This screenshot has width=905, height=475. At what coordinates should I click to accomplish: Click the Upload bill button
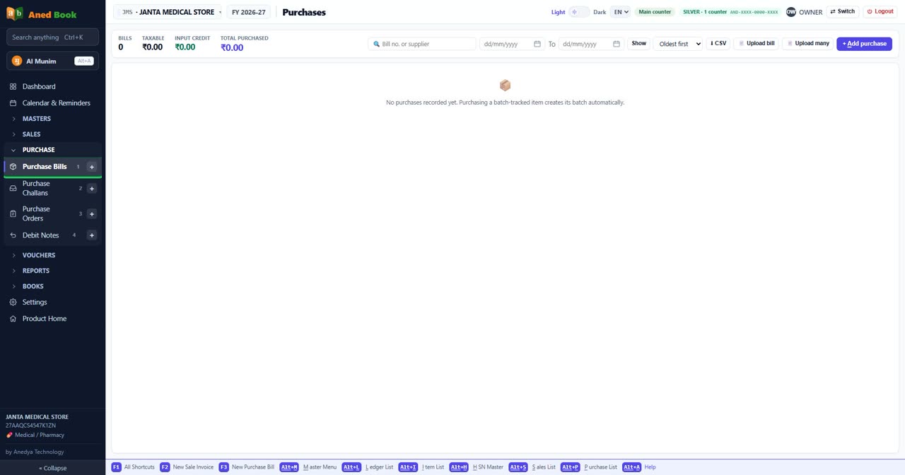click(757, 44)
